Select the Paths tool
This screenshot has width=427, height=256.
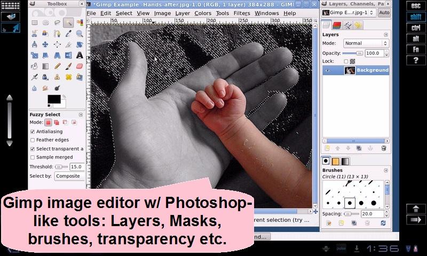57,34
